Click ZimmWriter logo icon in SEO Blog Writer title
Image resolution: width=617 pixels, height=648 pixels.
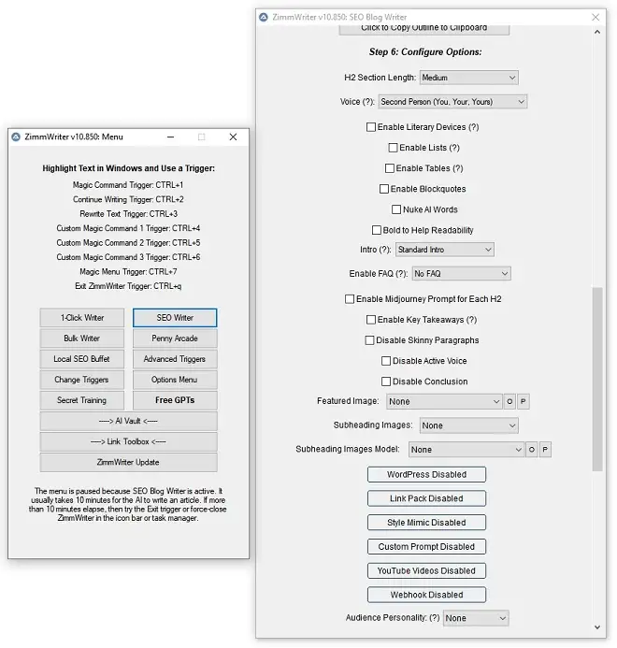tap(264, 17)
